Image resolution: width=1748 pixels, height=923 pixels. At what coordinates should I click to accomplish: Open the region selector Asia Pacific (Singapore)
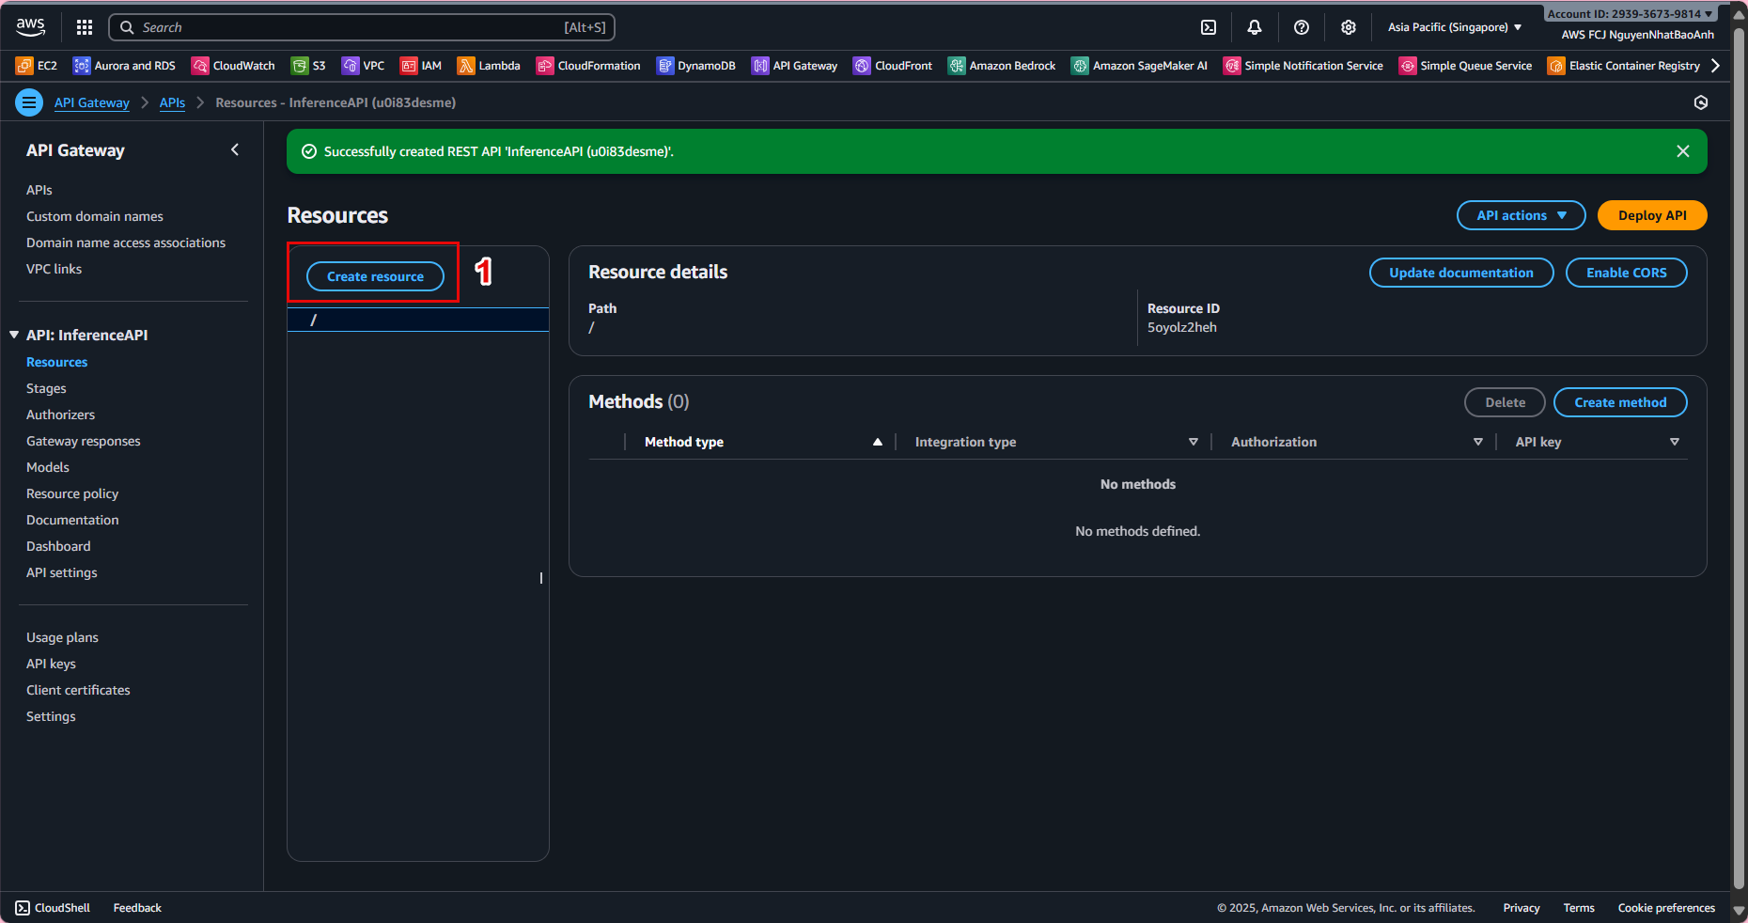tap(1455, 27)
